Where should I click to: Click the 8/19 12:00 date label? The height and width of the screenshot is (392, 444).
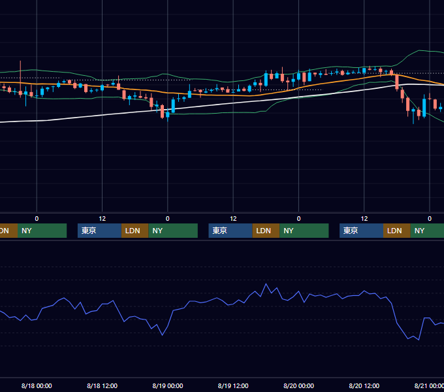tap(233, 385)
